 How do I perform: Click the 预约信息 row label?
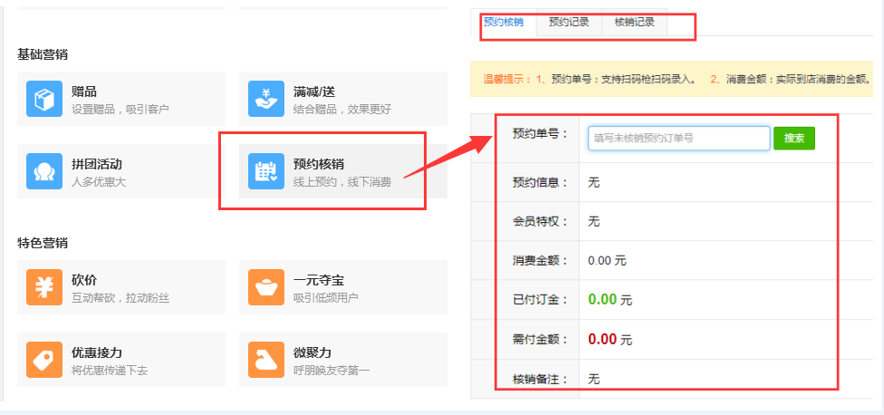tap(540, 182)
